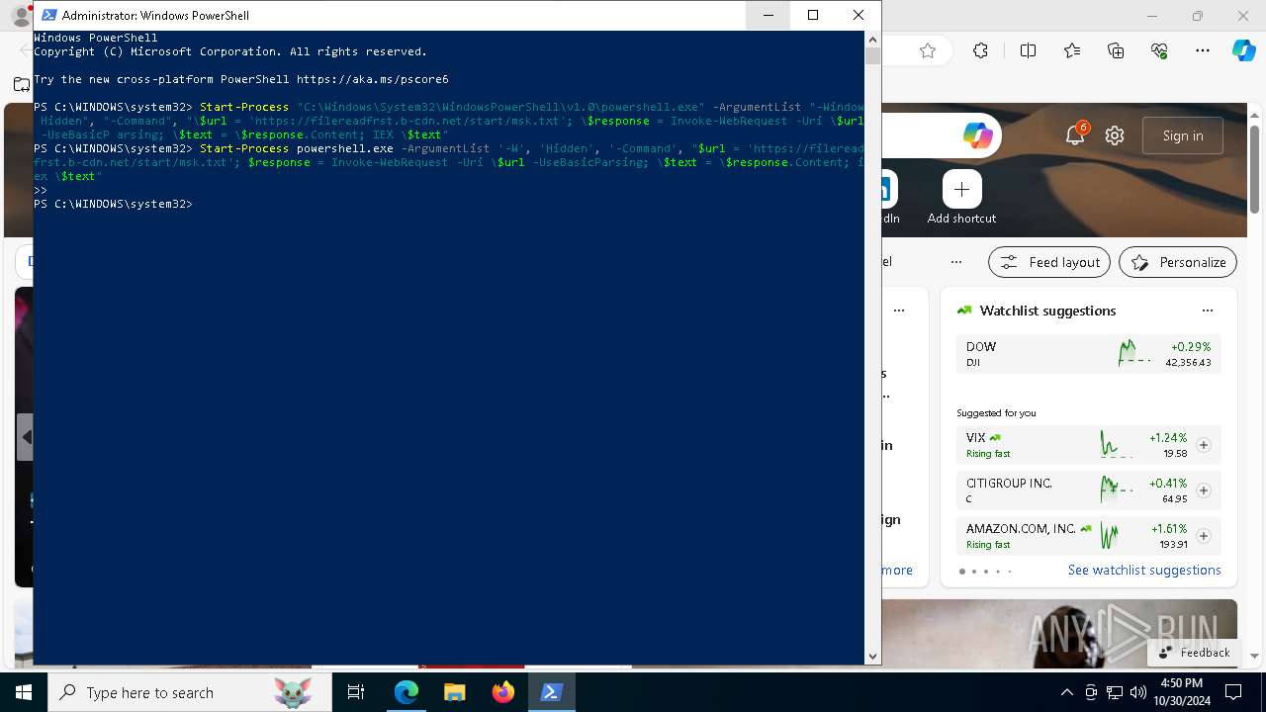
Task: Open the notifications bell on MSN page
Action: [x=1076, y=134]
